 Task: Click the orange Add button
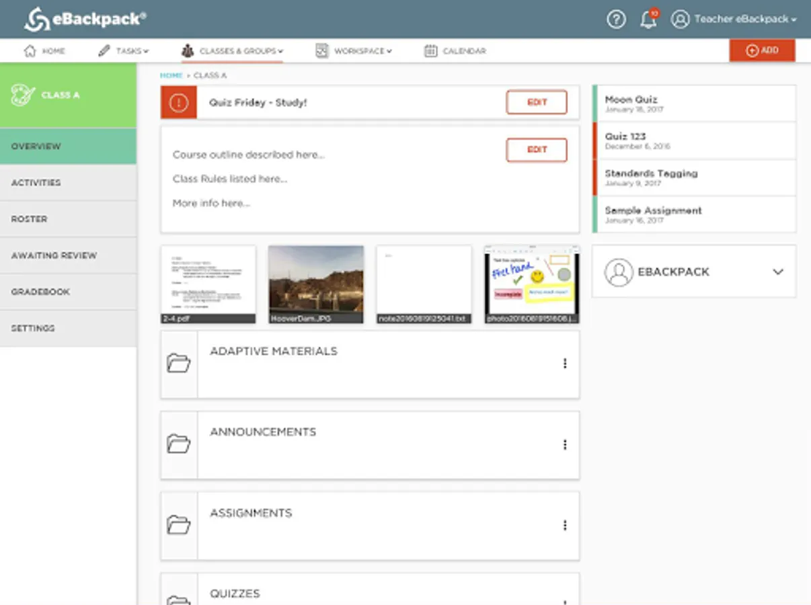762,50
